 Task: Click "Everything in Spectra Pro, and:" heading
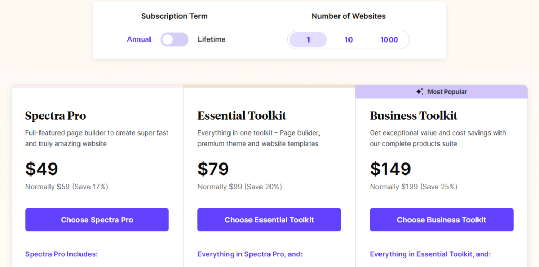[250, 254]
